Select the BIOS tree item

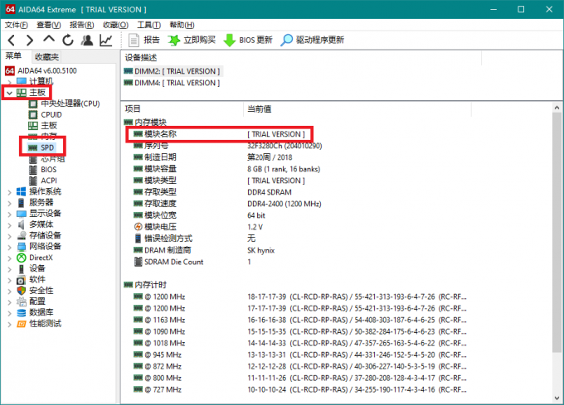coord(42,170)
